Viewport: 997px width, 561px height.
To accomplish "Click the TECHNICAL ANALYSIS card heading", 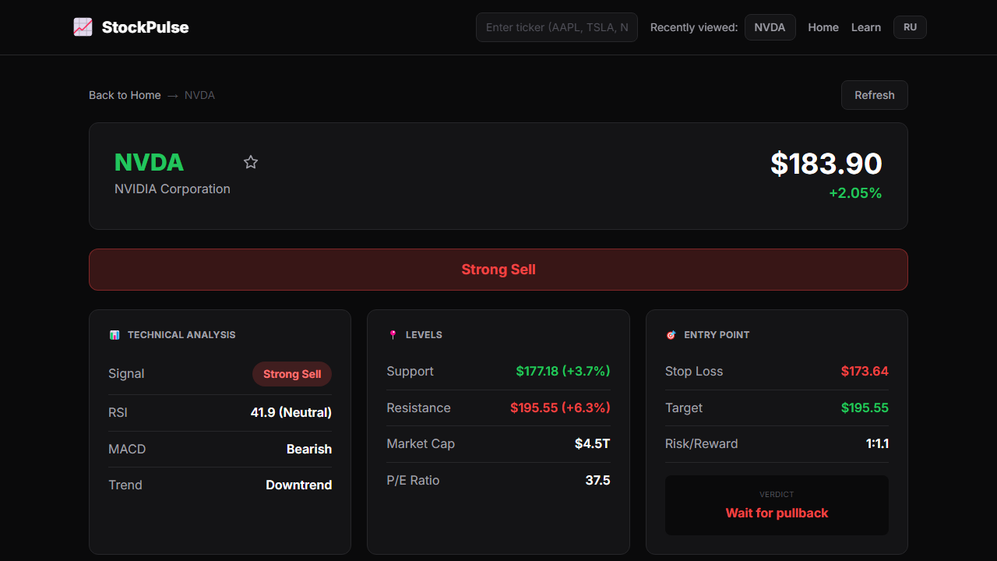I will point(181,335).
